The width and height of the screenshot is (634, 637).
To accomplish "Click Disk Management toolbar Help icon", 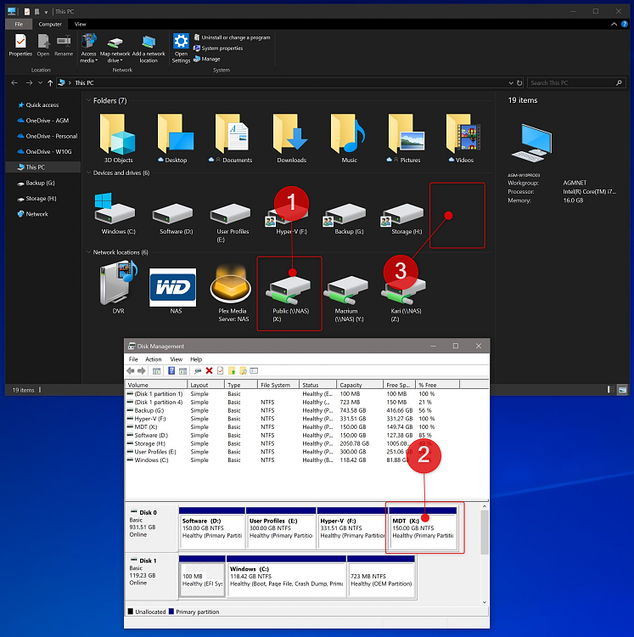I will click(171, 370).
